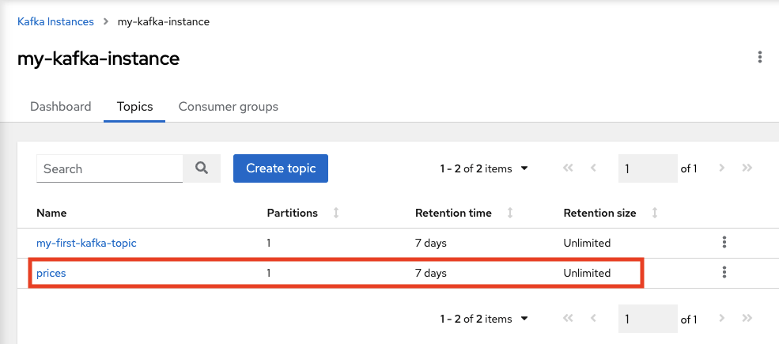Click the my-kafka-instance breadcrumb text

164,22
